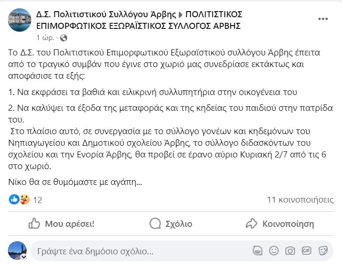Image resolution: width=342 pixels, height=265 pixels.
Task: Show who reacted via the 12 count
Action: pyautogui.click(x=38, y=200)
